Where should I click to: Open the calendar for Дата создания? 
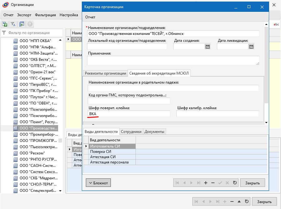(208, 46)
